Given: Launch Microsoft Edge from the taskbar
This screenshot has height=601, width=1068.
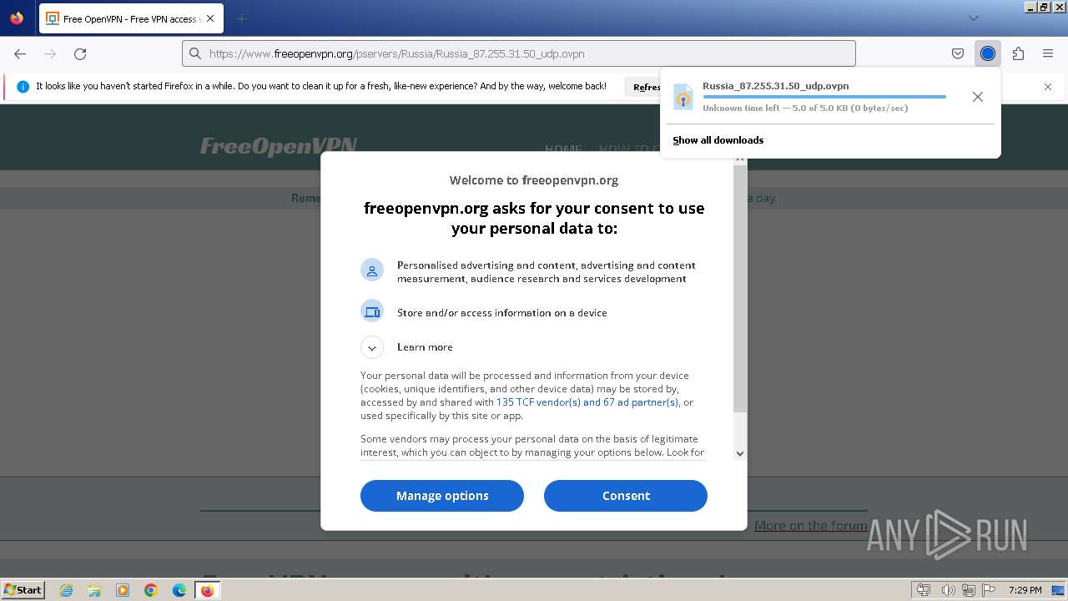Looking at the screenshot, I should 179,590.
